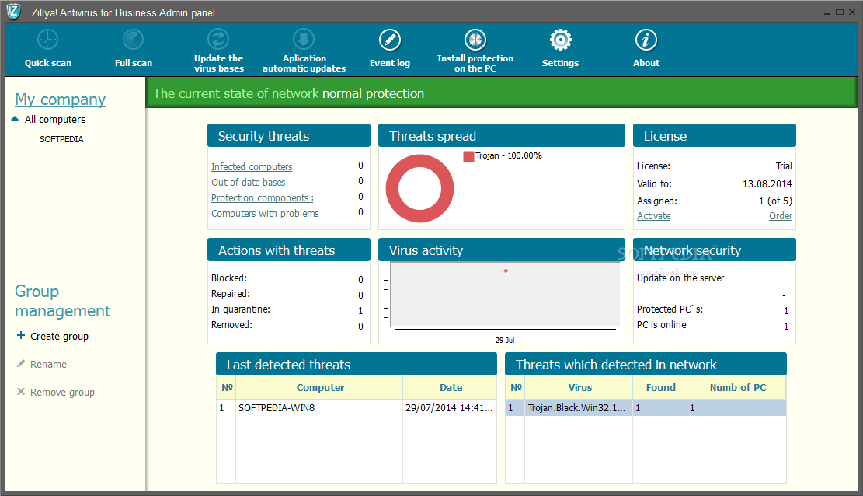The image size is (863, 496).
Task: Click the pencil icon next to Rename
Action: (x=21, y=363)
